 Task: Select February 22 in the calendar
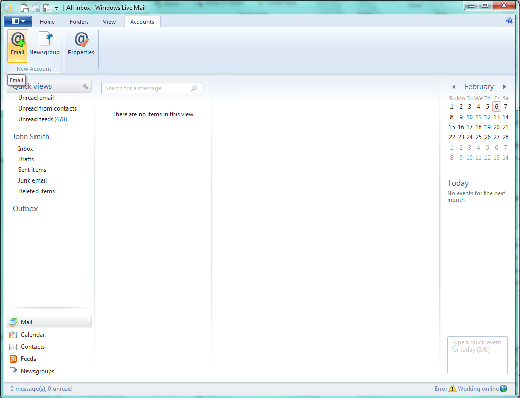[x=452, y=137]
